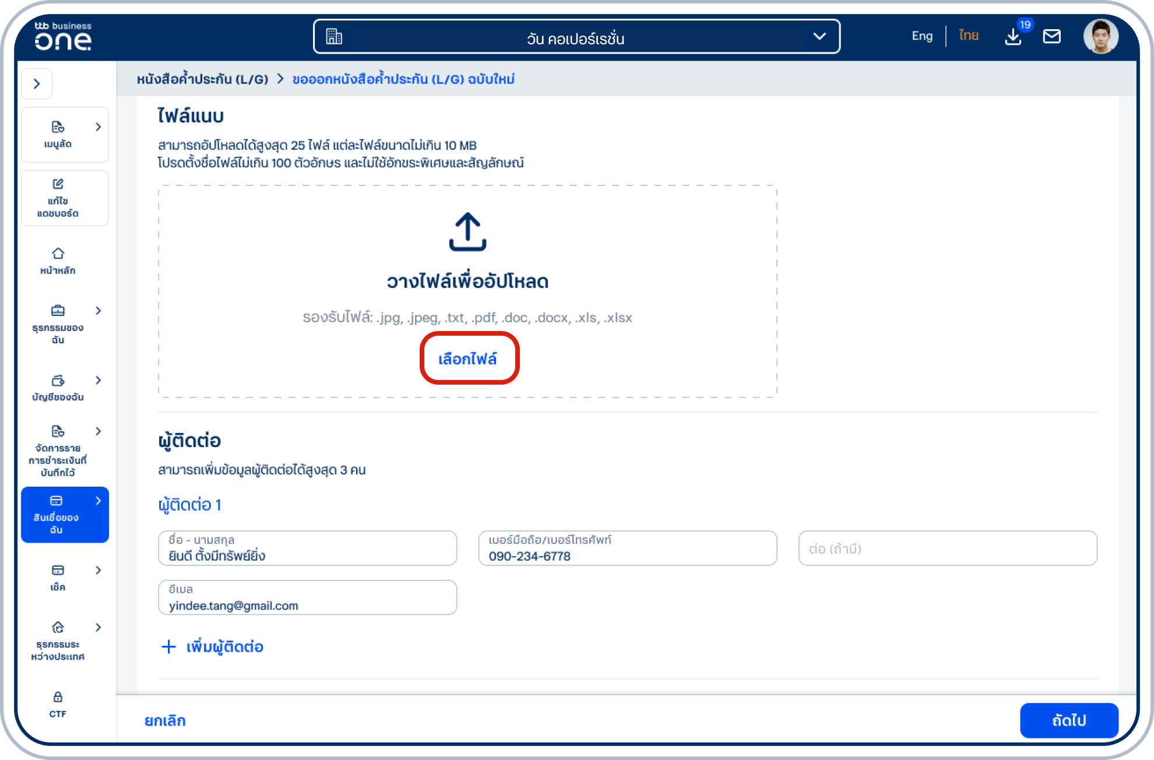Screen dimensions: 1154x760
Task: Click the downloads icon with badge 19
Action: pos(1013,37)
